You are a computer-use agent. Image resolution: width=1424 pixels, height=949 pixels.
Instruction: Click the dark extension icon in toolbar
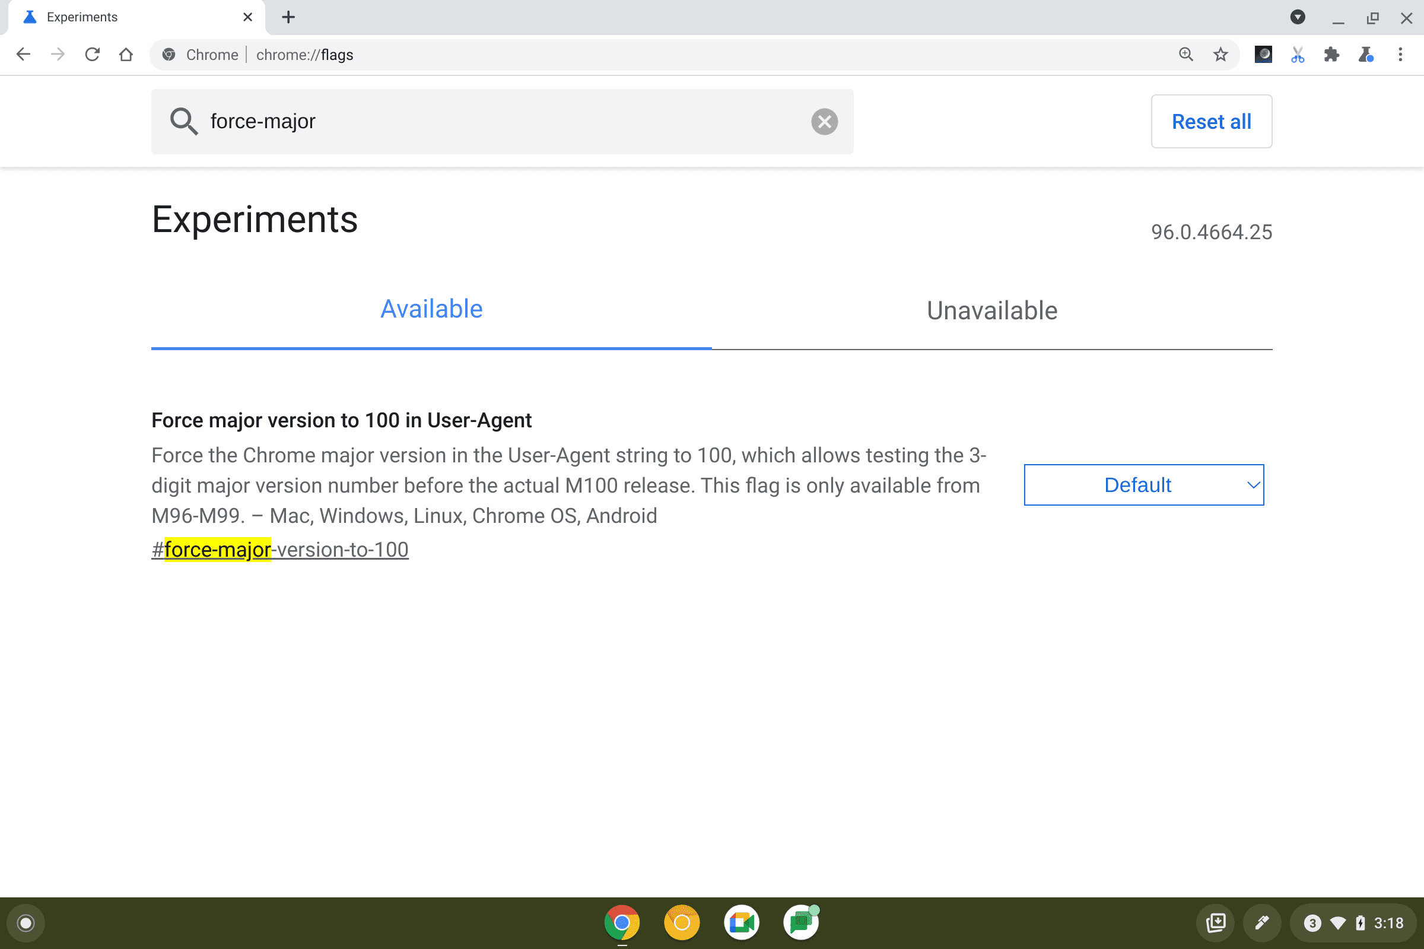click(1262, 55)
